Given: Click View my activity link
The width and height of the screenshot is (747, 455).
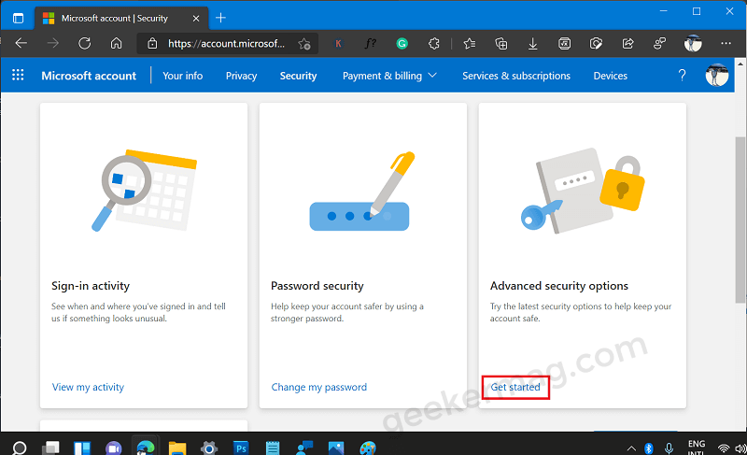Looking at the screenshot, I should point(88,387).
